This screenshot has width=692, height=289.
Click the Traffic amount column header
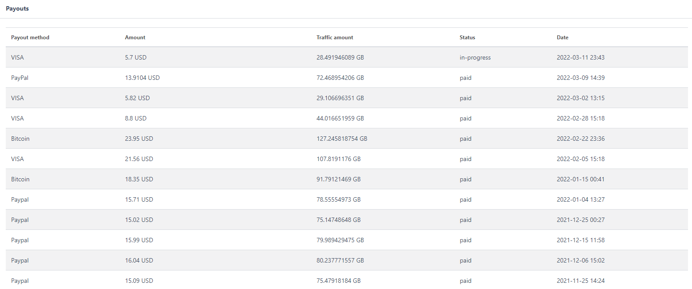pyautogui.click(x=335, y=38)
